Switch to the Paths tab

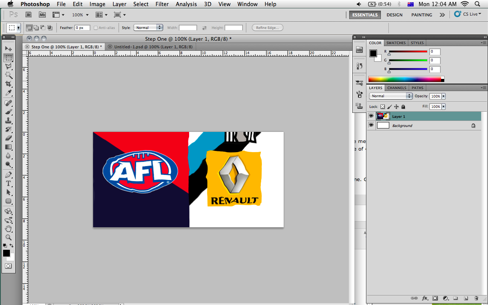click(x=417, y=88)
